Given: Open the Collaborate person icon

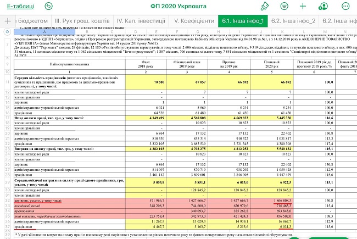Looking at the screenshot, I should 323,7.
